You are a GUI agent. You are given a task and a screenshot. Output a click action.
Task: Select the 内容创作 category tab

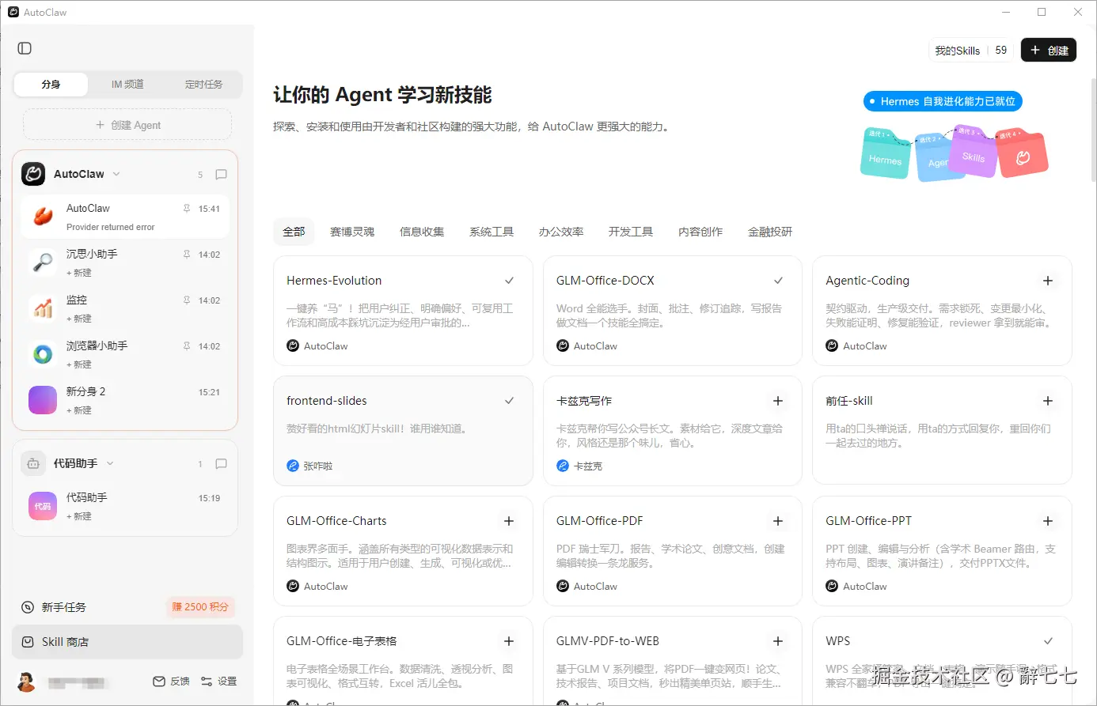tap(700, 232)
